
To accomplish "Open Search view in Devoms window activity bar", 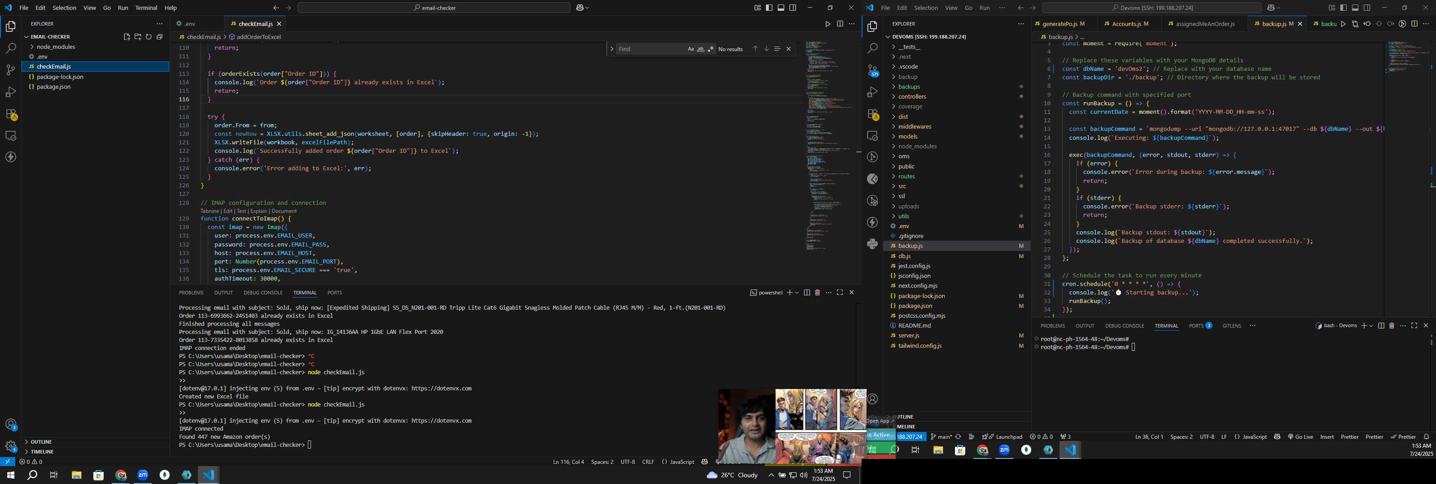I will pyautogui.click(x=872, y=48).
